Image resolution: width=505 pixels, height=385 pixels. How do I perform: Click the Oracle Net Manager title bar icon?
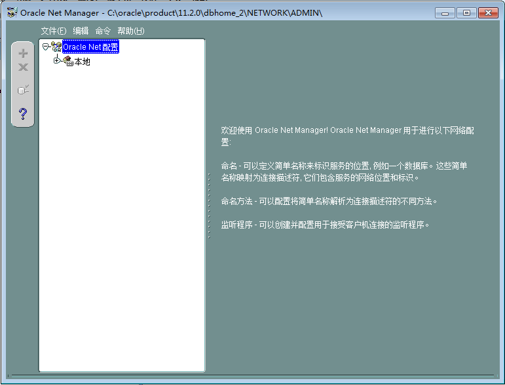coord(12,13)
